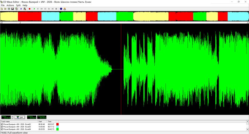Click the New file toolbar icon
The width and height of the screenshot is (249, 134).
[2, 9]
